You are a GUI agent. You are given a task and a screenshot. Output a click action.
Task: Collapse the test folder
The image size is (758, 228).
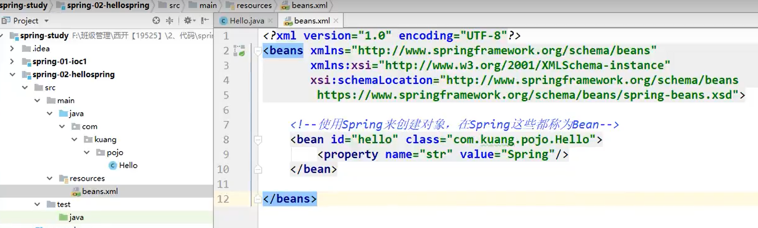tap(37, 204)
